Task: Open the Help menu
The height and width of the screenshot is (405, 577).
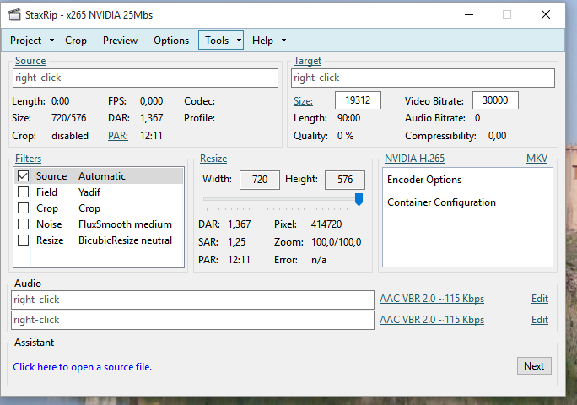Action: point(262,40)
